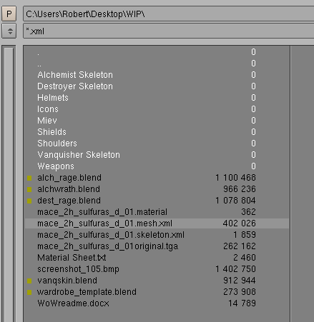This screenshot has width=314, height=322.
Task: Click the yellow blend icon beside alch_rage.blend
Action: pos(29,178)
